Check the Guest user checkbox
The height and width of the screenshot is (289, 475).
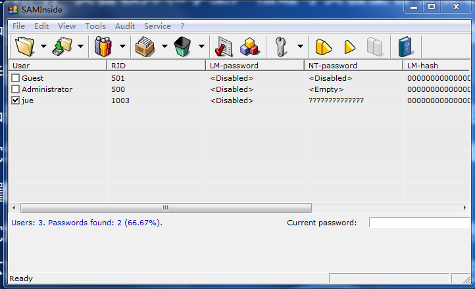[x=15, y=78]
